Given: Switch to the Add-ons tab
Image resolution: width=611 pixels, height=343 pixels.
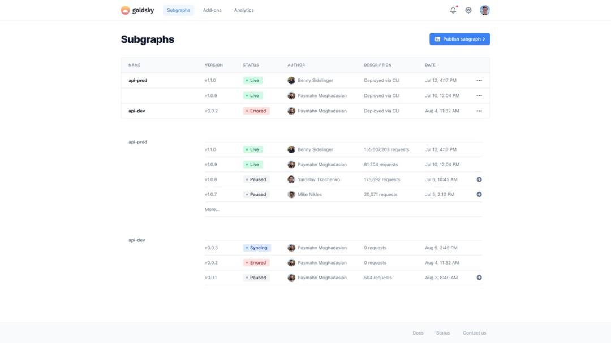Looking at the screenshot, I should tap(212, 10).
